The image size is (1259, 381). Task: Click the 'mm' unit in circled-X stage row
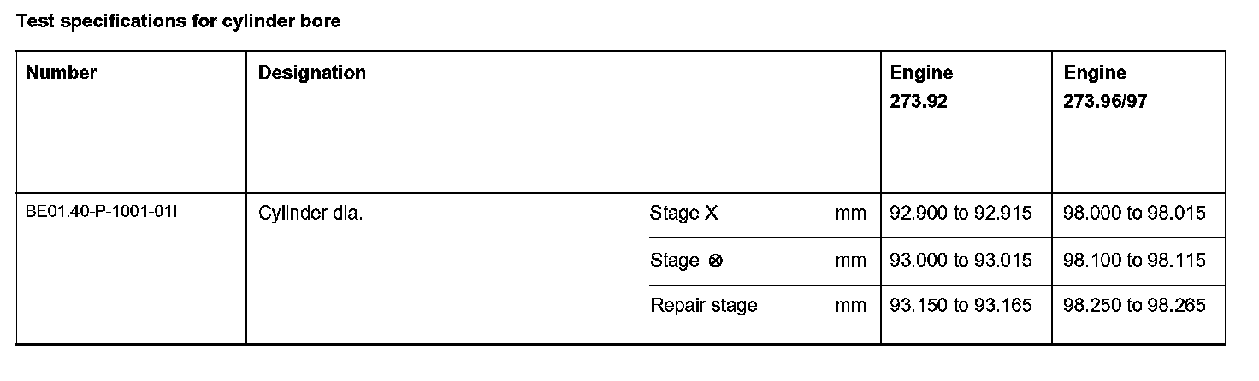pyautogui.click(x=850, y=260)
